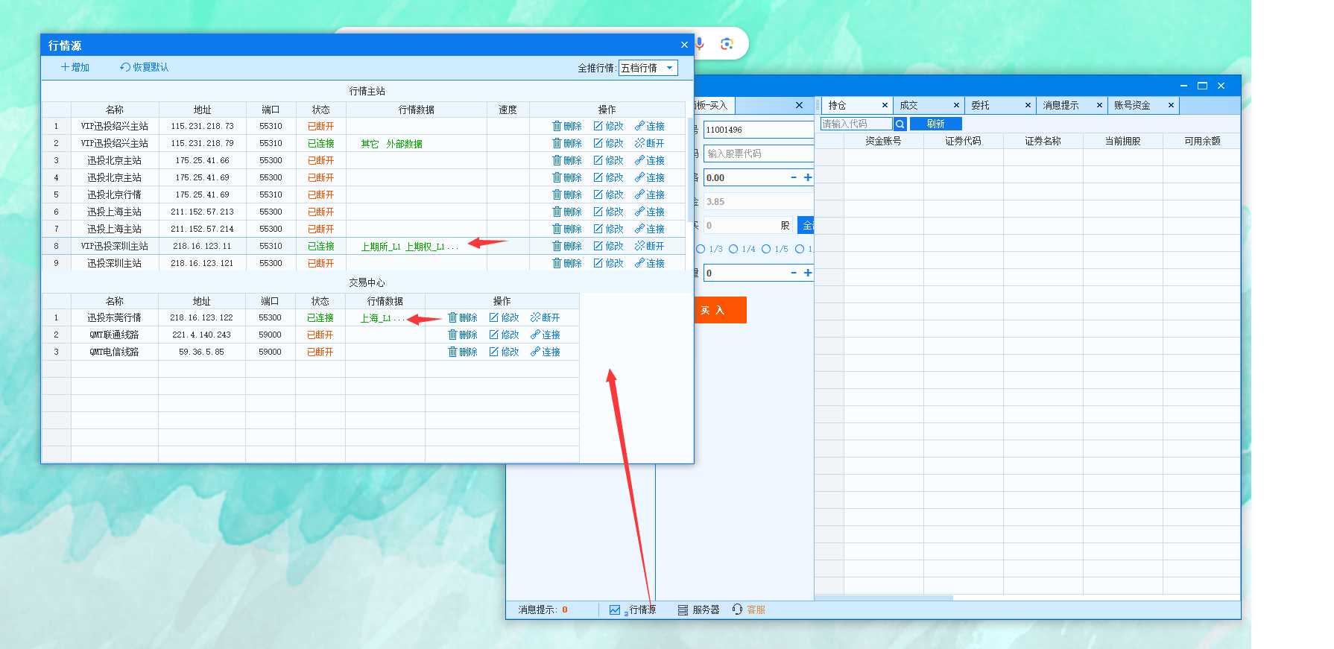
Task: Edit 迅投北京行情 row 5
Action: tap(608, 194)
